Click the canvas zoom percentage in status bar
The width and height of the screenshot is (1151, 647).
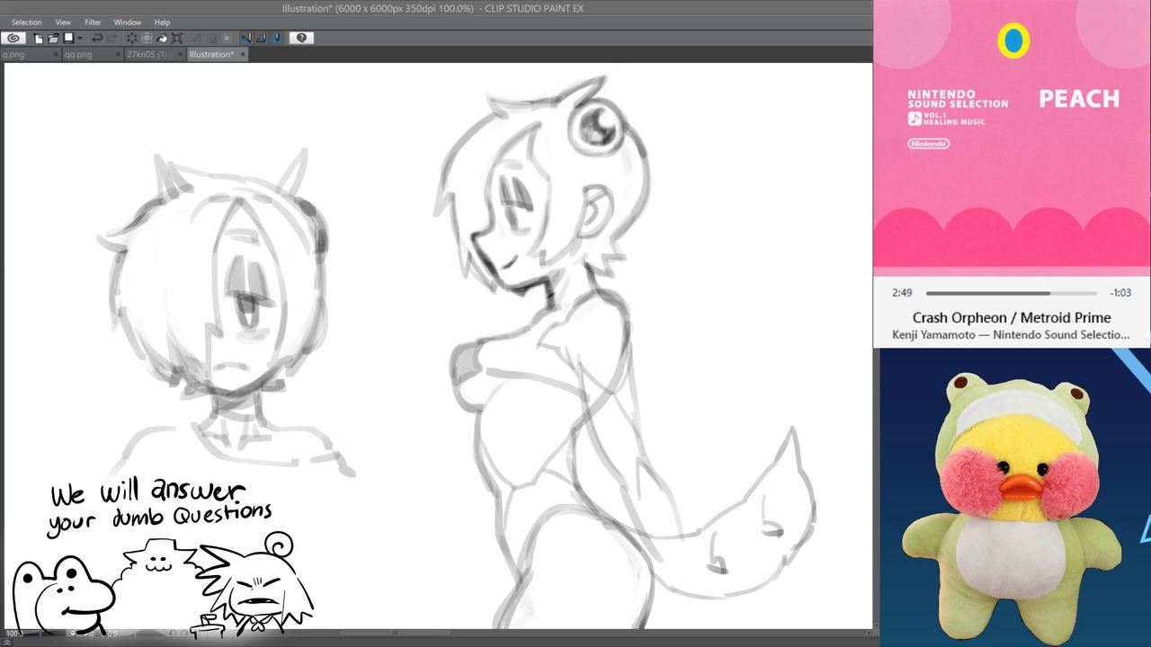click(x=14, y=634)
